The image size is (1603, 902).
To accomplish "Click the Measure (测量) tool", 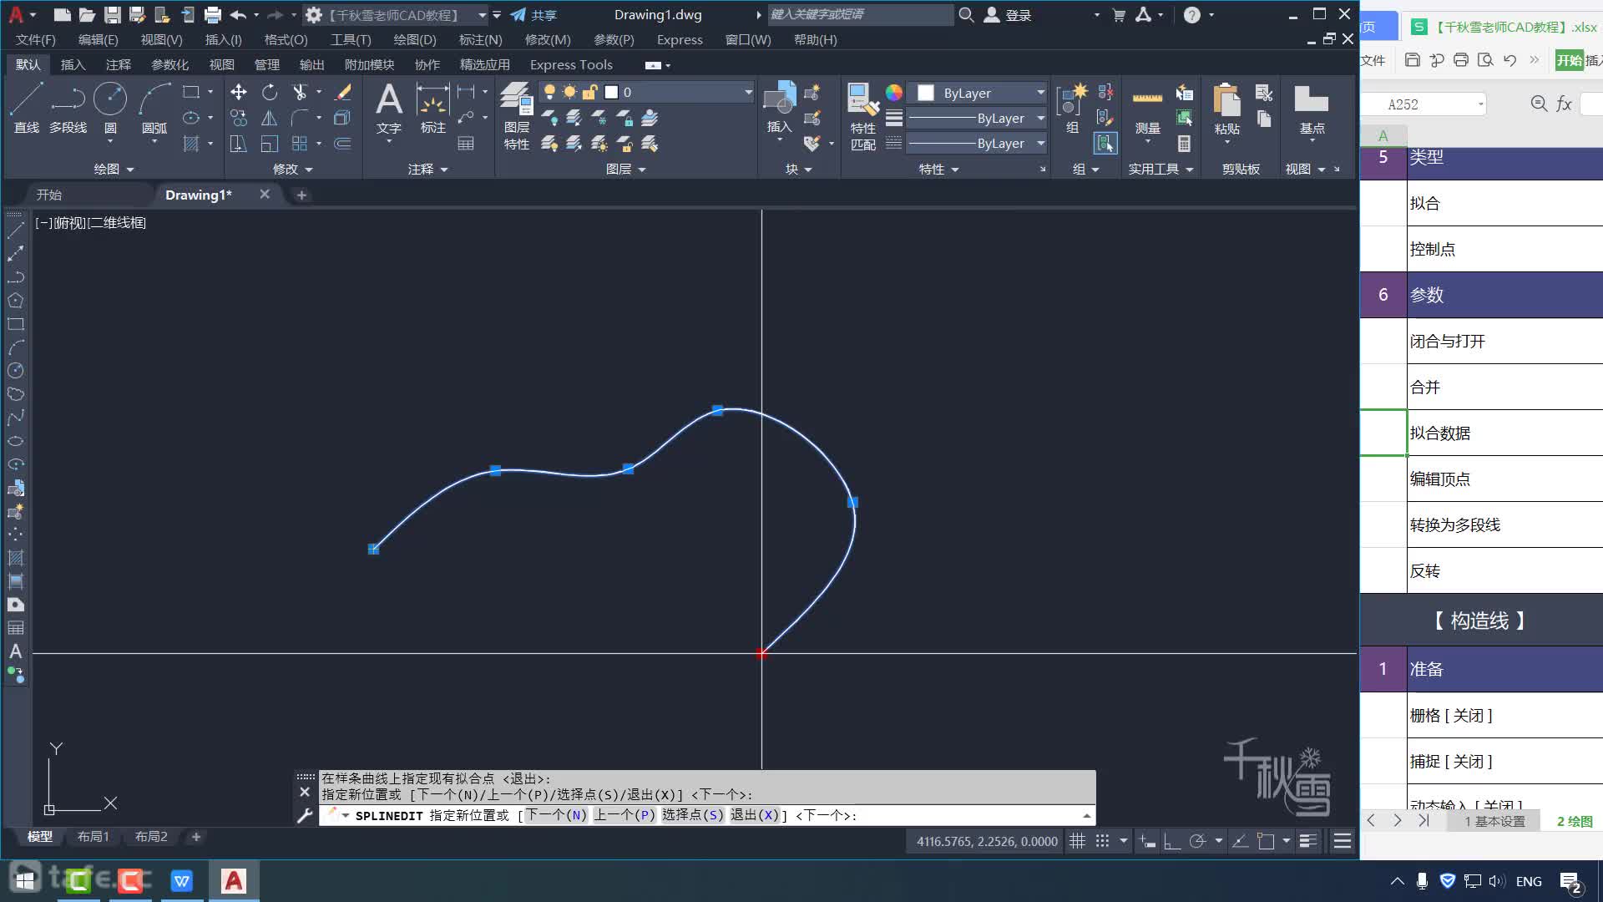I will click(x=1147, y=109).
